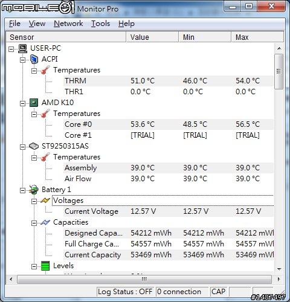Open the Tools menu
This screenshot has width=290, height=302.
(x=100, y=24)
